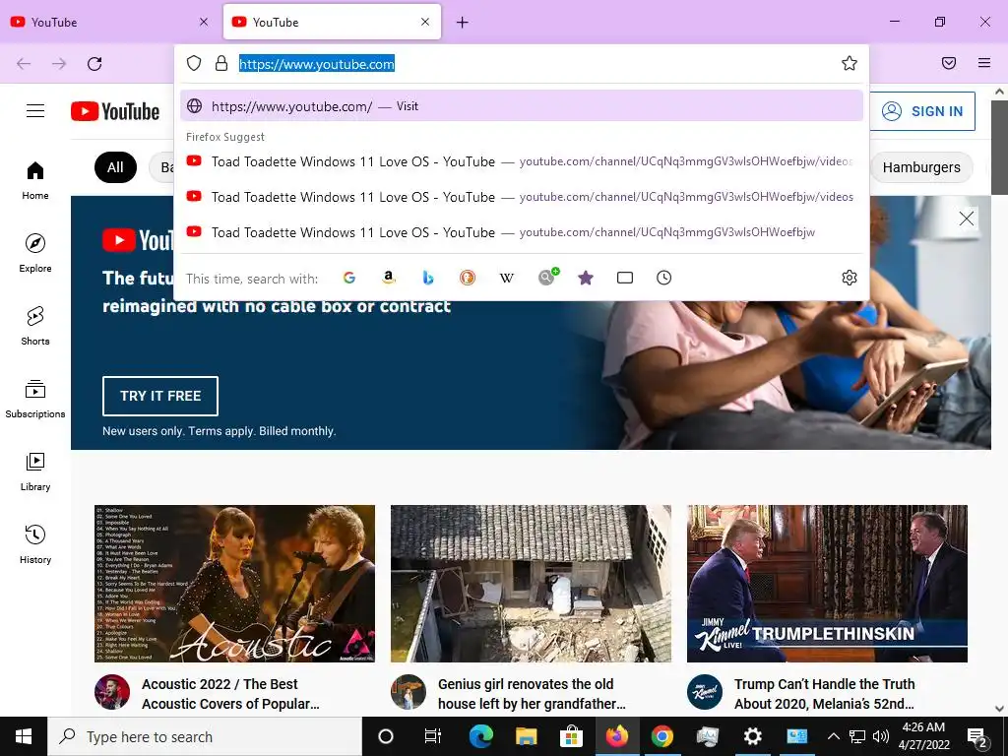Open YouTube guide hamburger menu
The image size is (1008, 756).
35,111
